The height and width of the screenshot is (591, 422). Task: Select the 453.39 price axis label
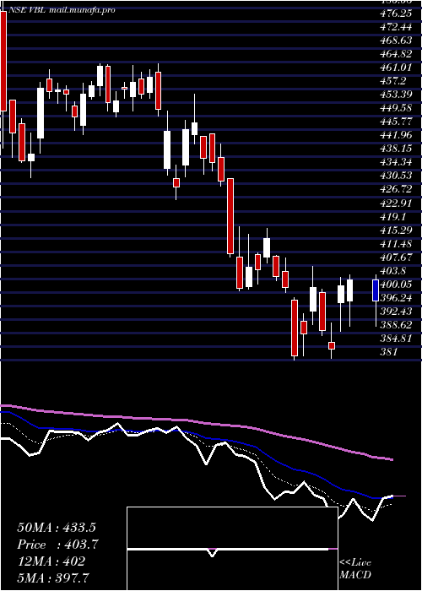[397, 95]
